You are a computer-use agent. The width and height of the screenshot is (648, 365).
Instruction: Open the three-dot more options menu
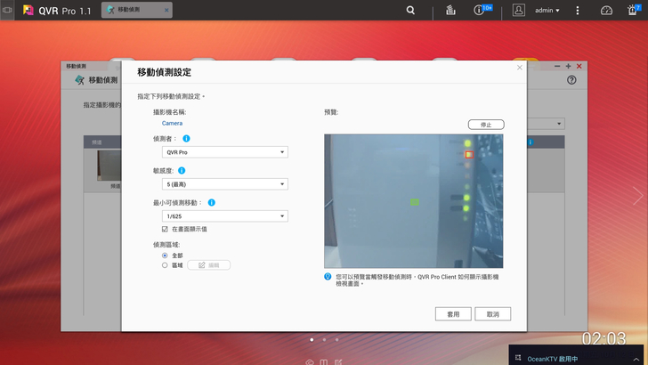click(x=578, y=11)
